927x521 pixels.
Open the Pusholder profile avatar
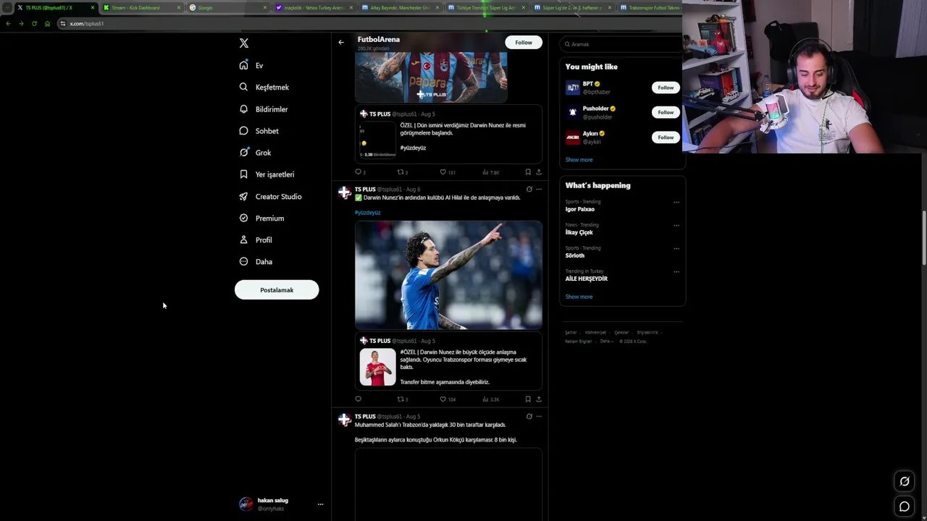click(573, 112)
